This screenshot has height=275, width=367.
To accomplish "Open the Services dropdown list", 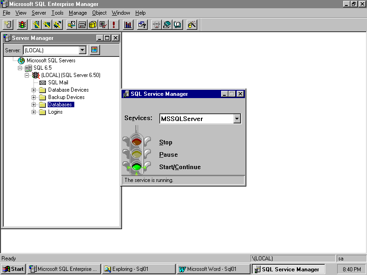I will 237,119.
